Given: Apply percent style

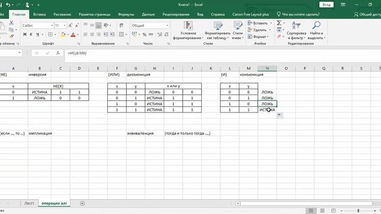Looking at the screenshot, I should (144, 34).
